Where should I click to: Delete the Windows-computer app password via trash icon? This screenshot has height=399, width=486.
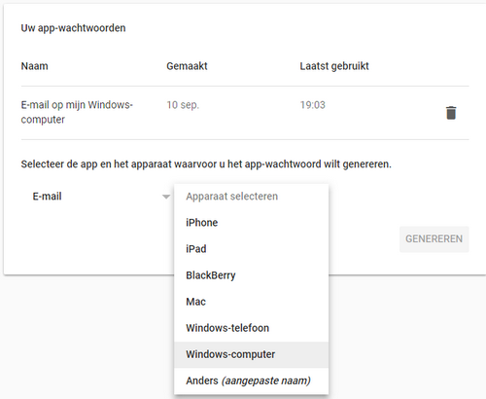coord(451,113)
